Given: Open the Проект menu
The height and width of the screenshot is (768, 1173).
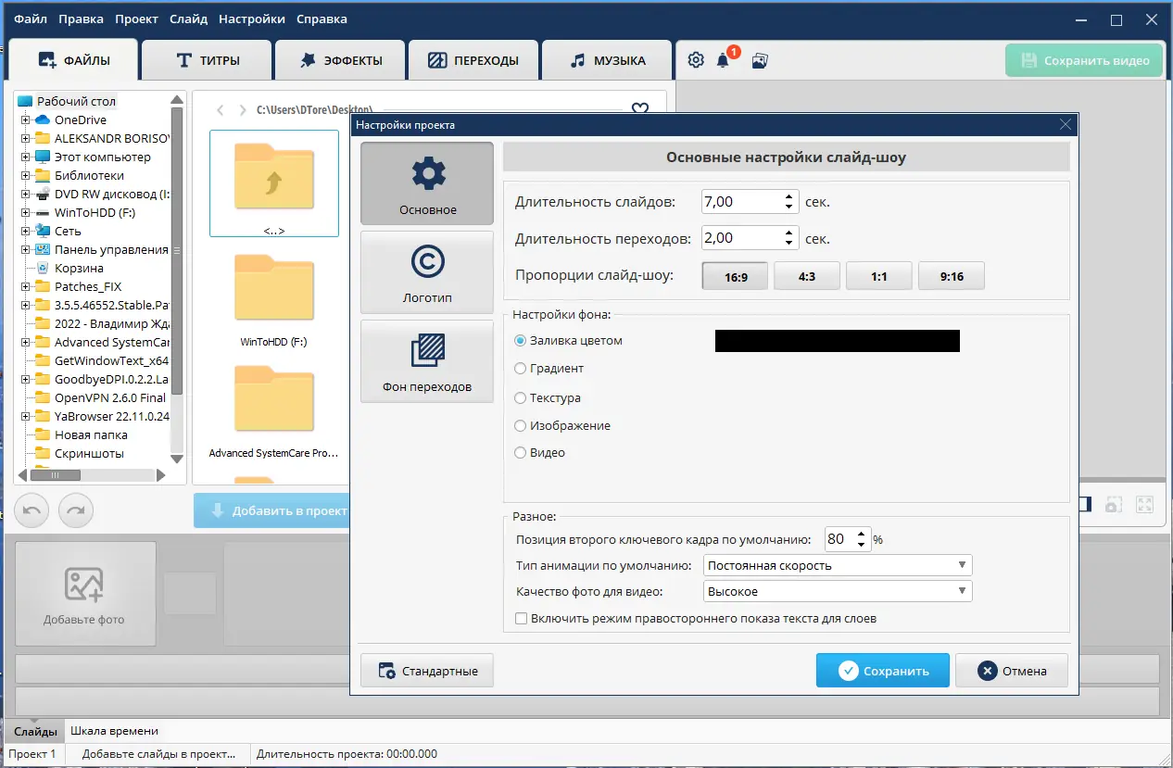Looking at the screenshot, I should point(136,19).
